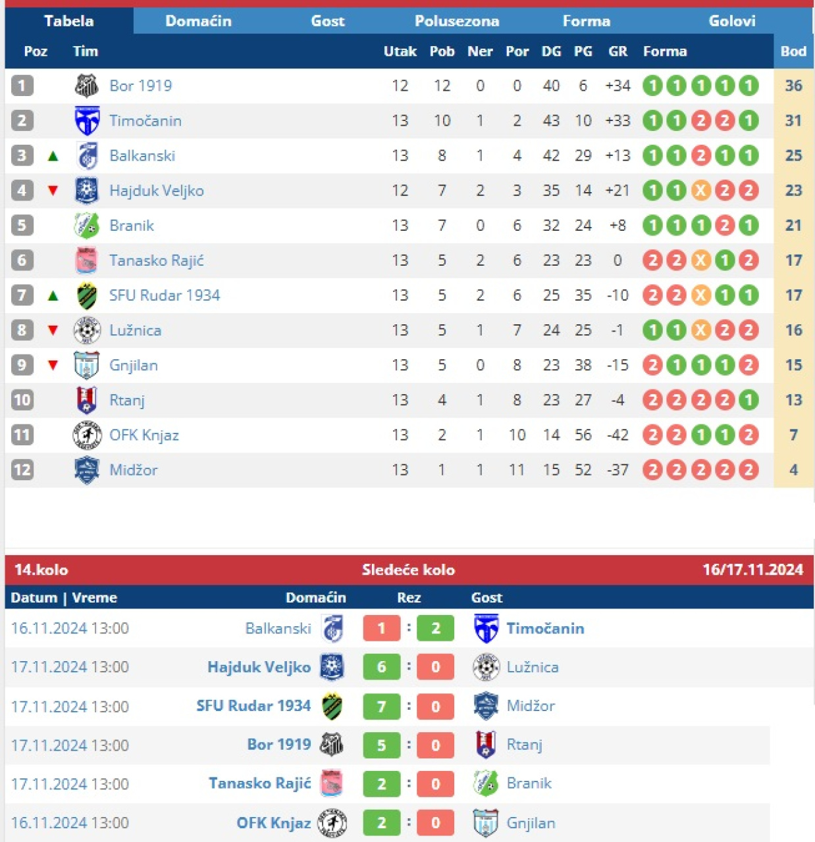The image size is (815, 842).
Task: Click the OFK Knjaz crest in standings
Action: 86,435
